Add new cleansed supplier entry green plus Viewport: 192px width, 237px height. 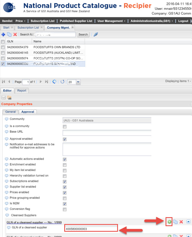(x=170, y=222)
